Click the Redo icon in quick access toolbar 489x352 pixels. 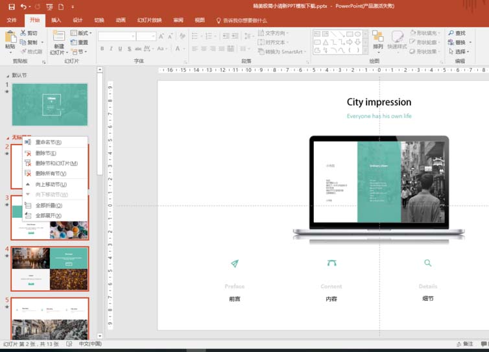tap(38, 6)
